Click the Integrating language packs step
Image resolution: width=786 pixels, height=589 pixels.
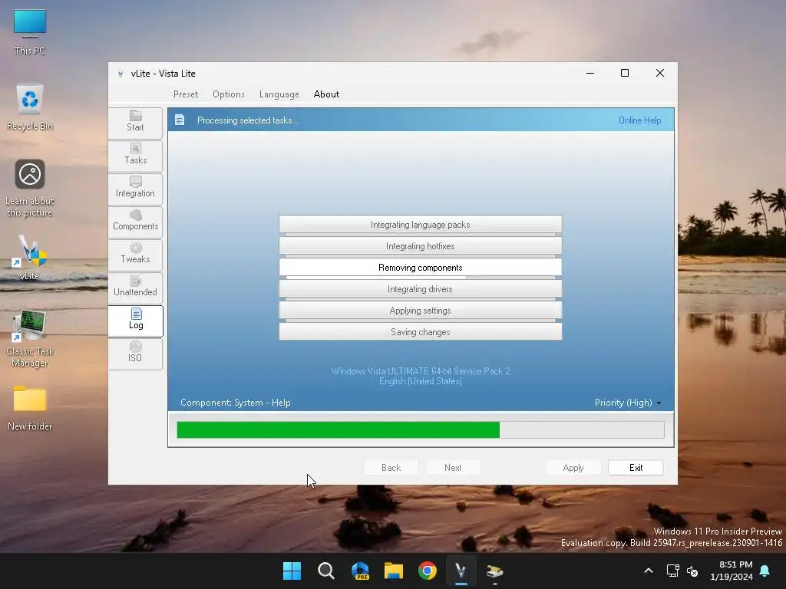421,225
